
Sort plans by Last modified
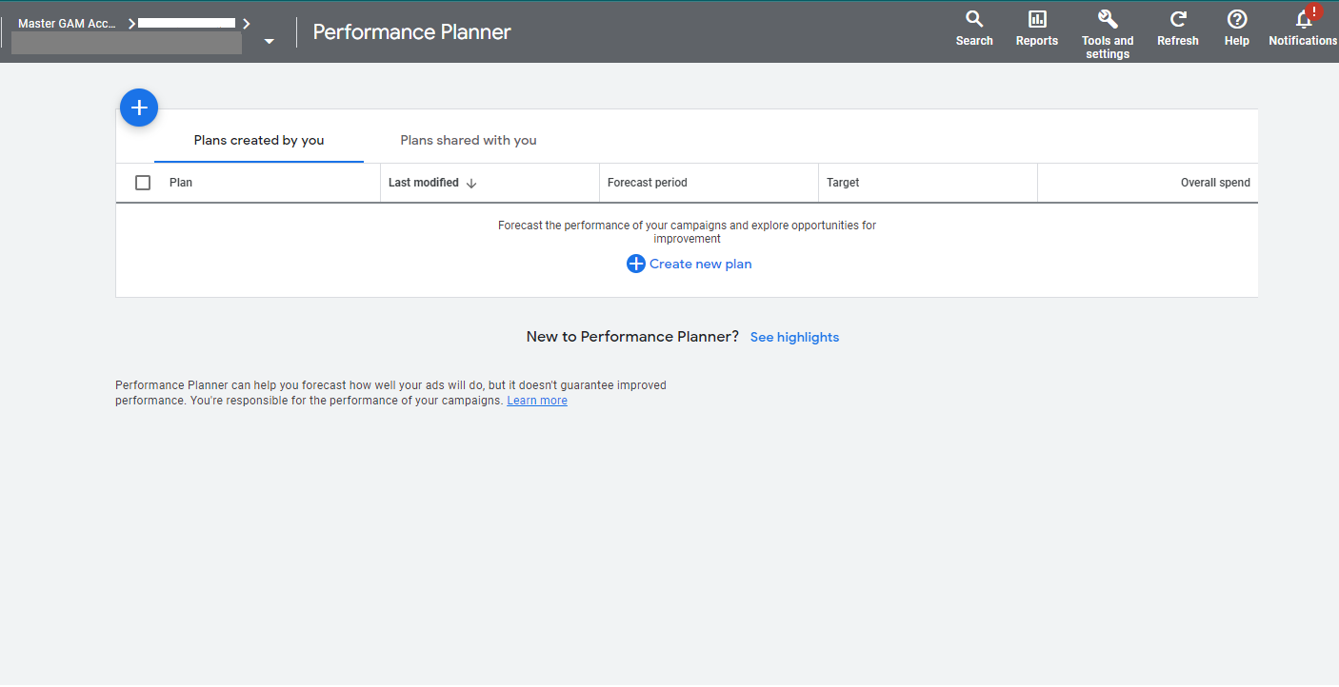point(424,182)
